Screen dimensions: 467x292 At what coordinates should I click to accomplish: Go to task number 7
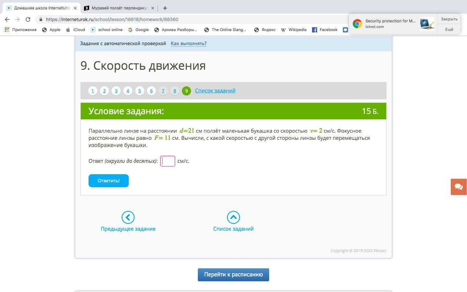(163, 91)
